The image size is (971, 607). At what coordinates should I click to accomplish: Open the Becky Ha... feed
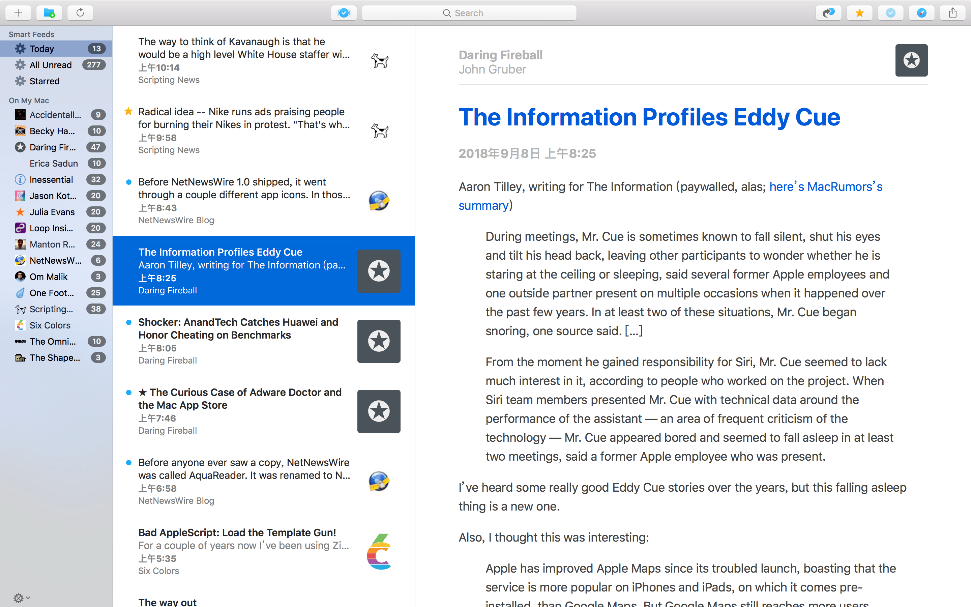pyautogui.click(x=56, y=131)
